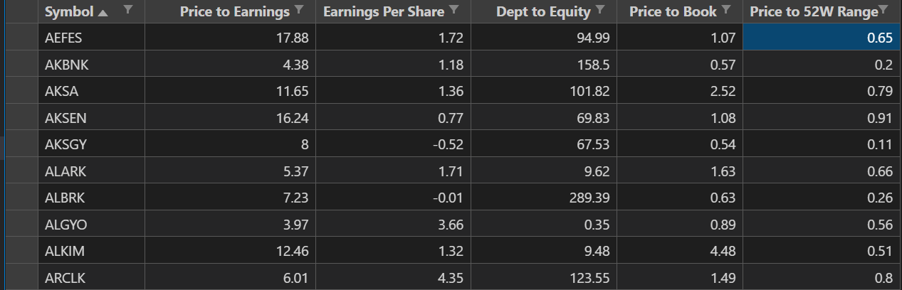
Task: Click the ascending sort arrow beside Symbol
Action: pyautogui.click(x=106, y=12)
